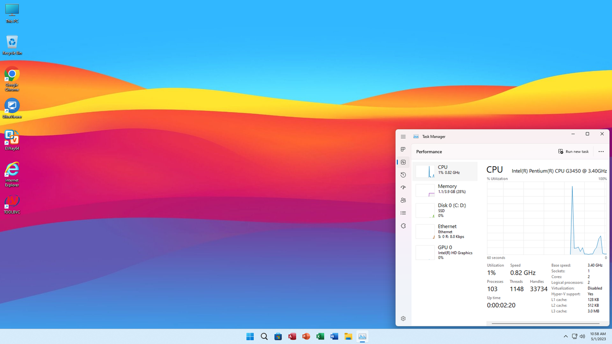Screen dimensions: 612x344
Task: Click the Task Manager title bar icon
Action: [416, 137]
